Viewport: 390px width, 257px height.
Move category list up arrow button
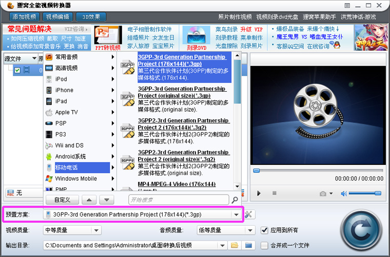(x=89, y=200)
